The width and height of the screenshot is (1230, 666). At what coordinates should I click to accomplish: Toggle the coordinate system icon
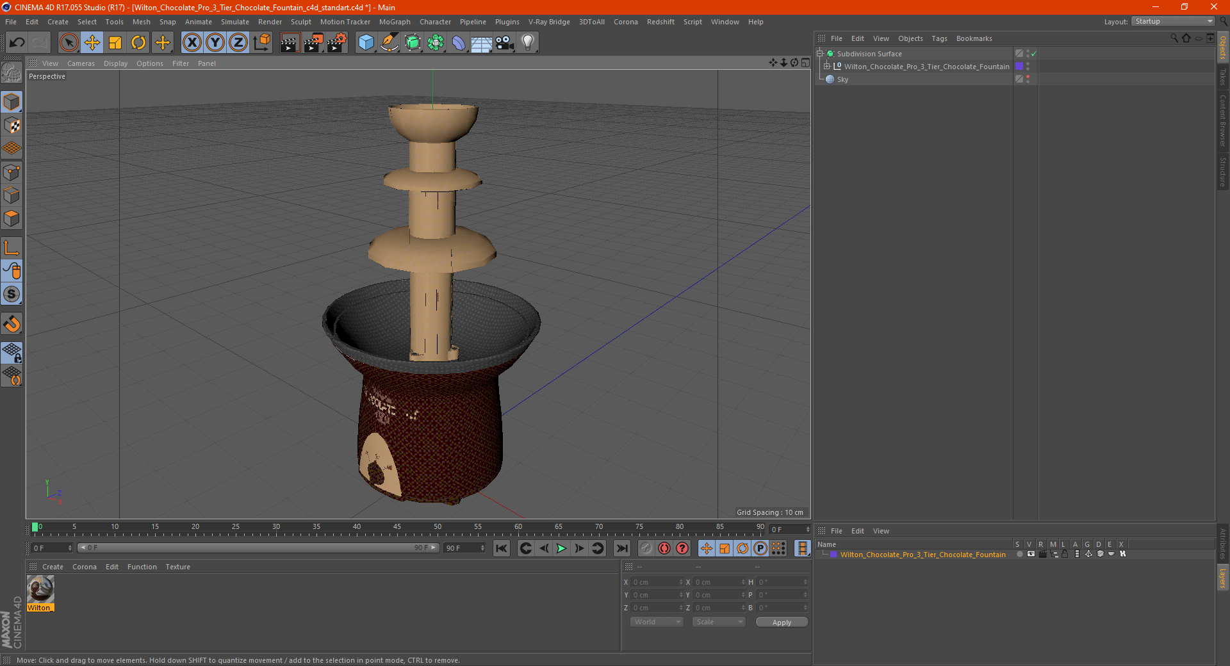pyautogui.click(x=261, y=43)
